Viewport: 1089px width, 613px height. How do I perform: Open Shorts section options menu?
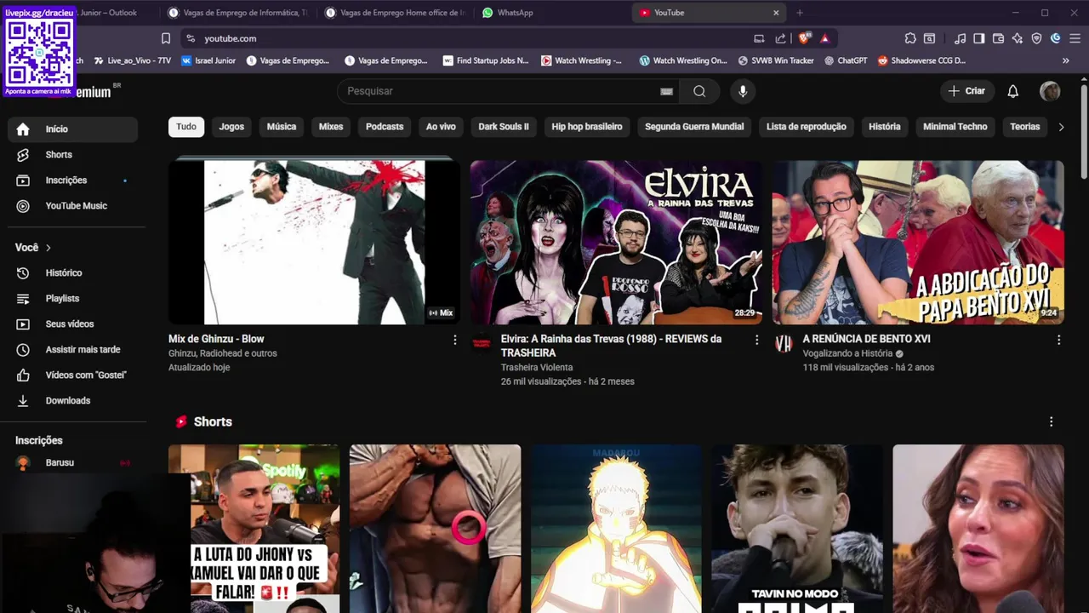point(1051,421)
